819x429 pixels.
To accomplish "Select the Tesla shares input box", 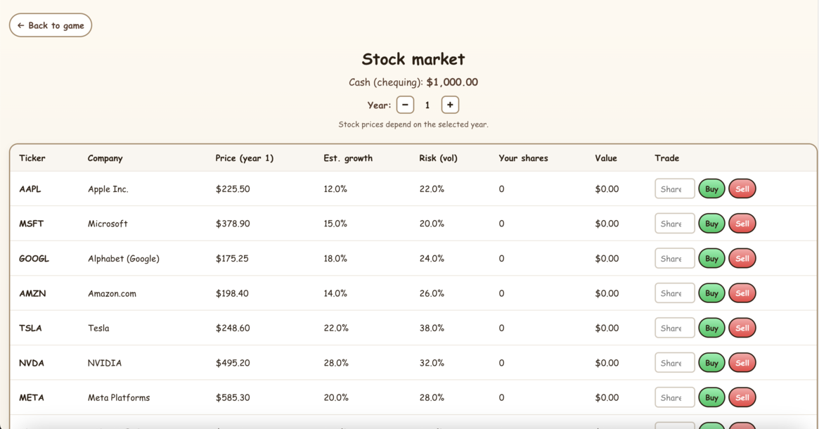I will pos(674,328).
